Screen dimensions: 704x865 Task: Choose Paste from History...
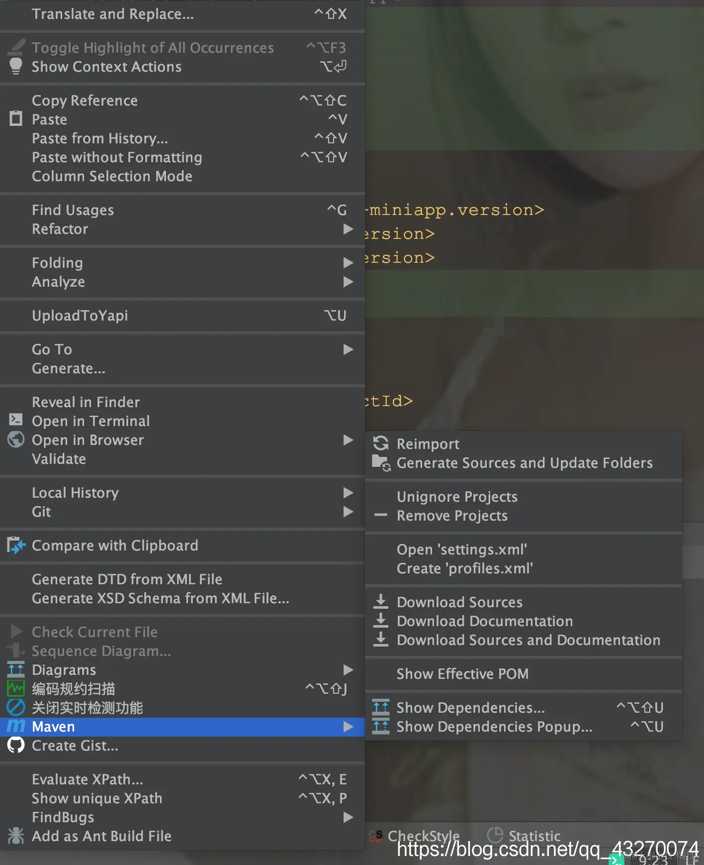coord(182,138)
